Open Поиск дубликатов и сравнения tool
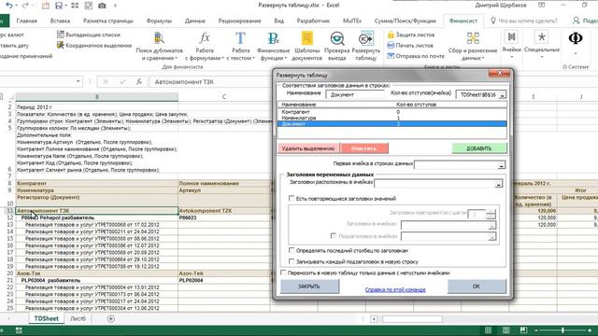This screenshot has height=336, width=598. pyautogui.click(x=160, y=47)
